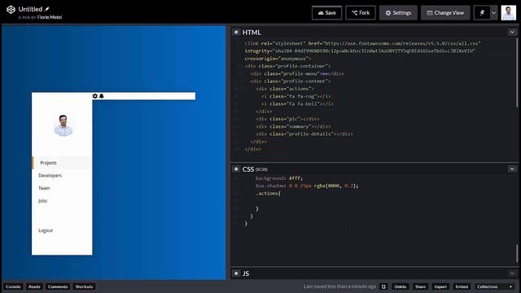Screen dimensions: 521x293
Task: Open the user avatar menu
Action: [x=509, y=13]
